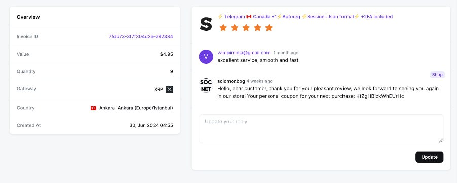Viewport: 458px width, 183px height.
Task: Open the invoice ID 7fdb73 link
Action: pyautogui.click(x=141, y=37)
